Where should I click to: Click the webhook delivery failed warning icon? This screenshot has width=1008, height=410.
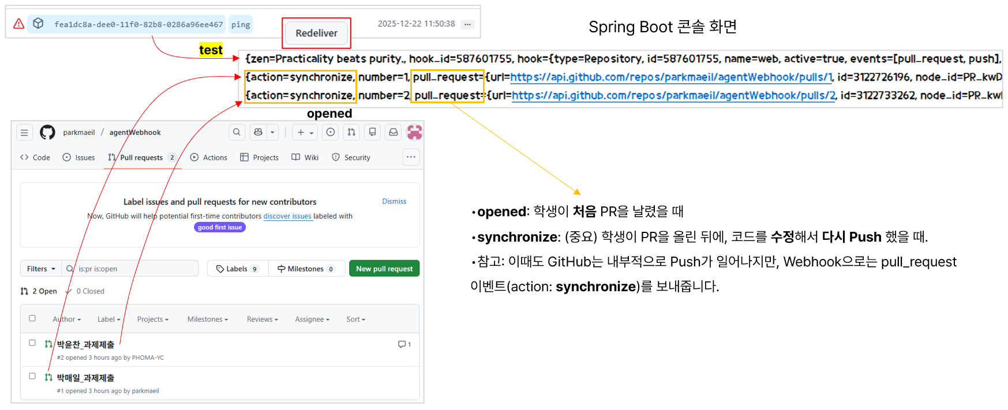click(x=19, y=24)
